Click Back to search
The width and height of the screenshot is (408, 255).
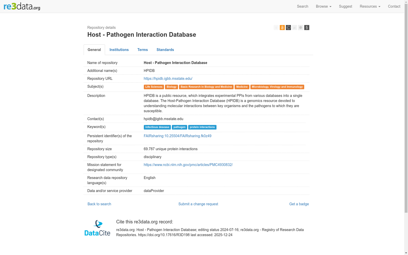(99, 204)
